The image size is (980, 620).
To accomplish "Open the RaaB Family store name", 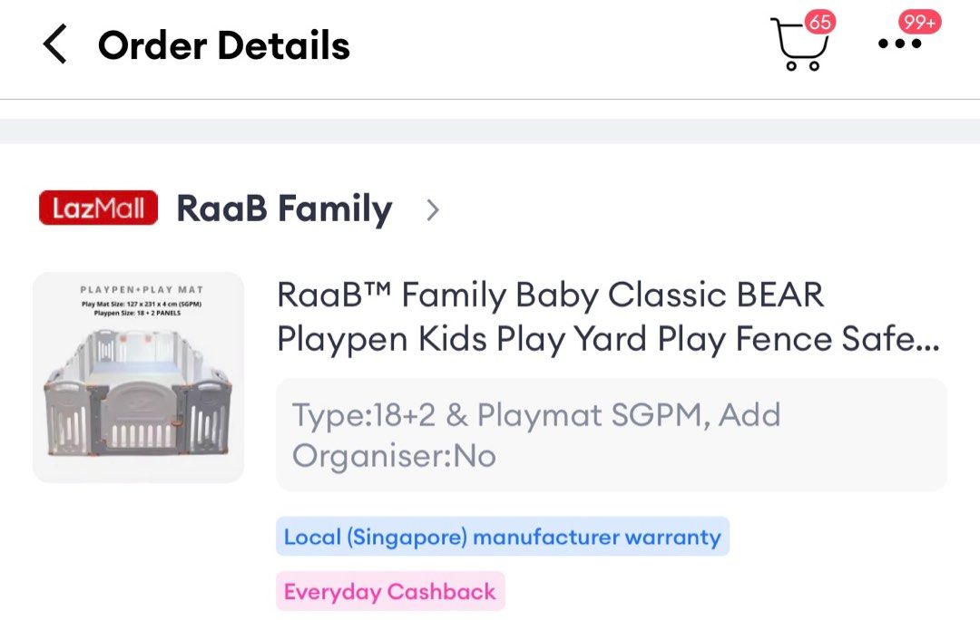I will coord(284,208).
